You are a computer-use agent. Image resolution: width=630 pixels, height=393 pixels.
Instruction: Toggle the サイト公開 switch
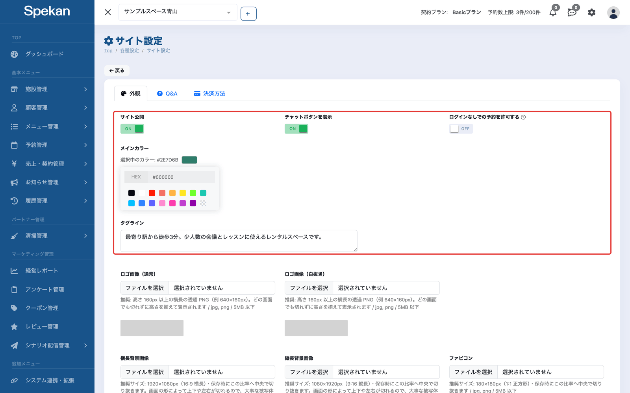(x=132, y=129)
